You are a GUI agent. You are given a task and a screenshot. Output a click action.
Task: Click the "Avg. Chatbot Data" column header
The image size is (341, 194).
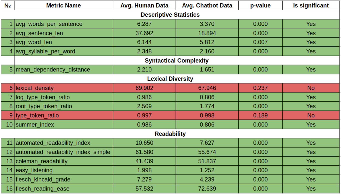coord(207,5)
